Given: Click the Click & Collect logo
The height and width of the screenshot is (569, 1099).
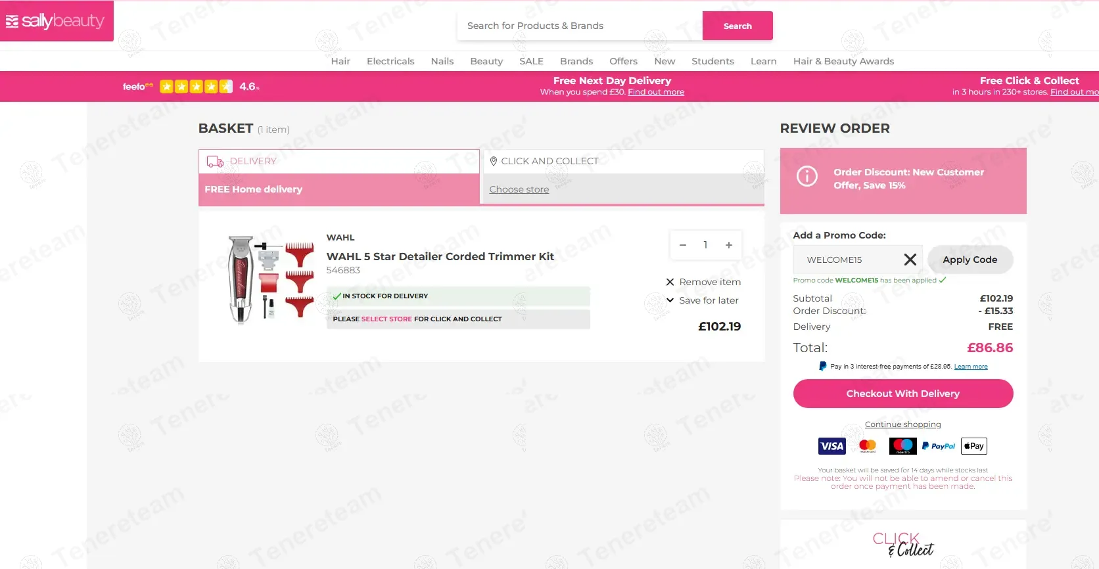Looking at the screenshot, I should (902, 545).
